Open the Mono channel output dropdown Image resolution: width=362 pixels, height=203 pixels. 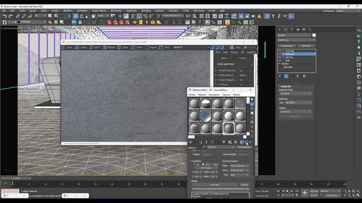(239, 170)
